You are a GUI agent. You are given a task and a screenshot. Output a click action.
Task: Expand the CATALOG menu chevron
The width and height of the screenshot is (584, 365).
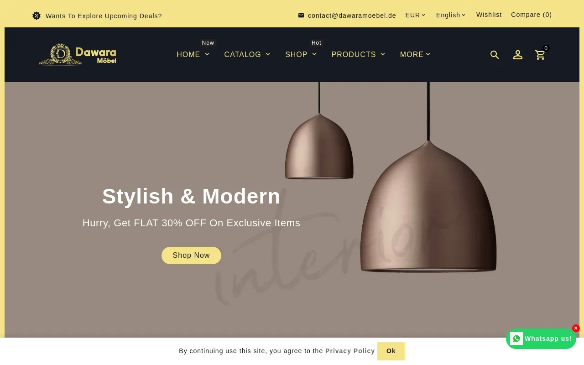[268, 54]
